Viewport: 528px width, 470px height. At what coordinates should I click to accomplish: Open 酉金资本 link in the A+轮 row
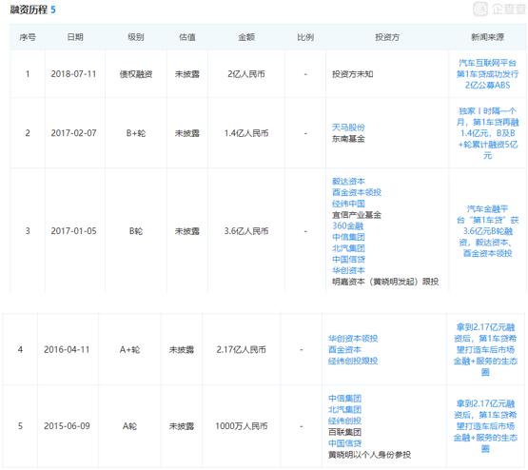344,349
